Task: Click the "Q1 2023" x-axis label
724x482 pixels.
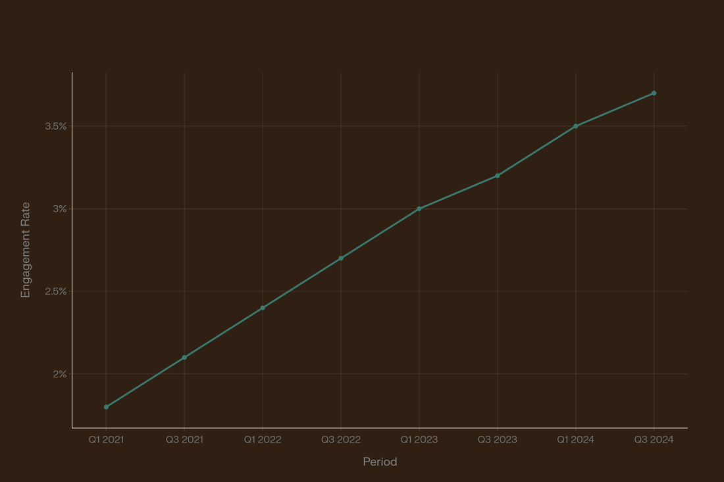Action: [x=419, y=440]
